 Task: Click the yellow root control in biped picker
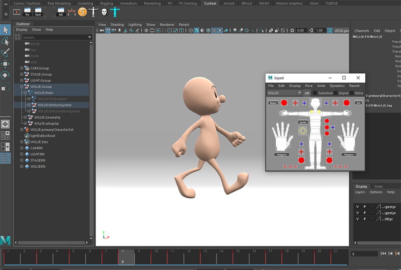[x=303, y=130]
